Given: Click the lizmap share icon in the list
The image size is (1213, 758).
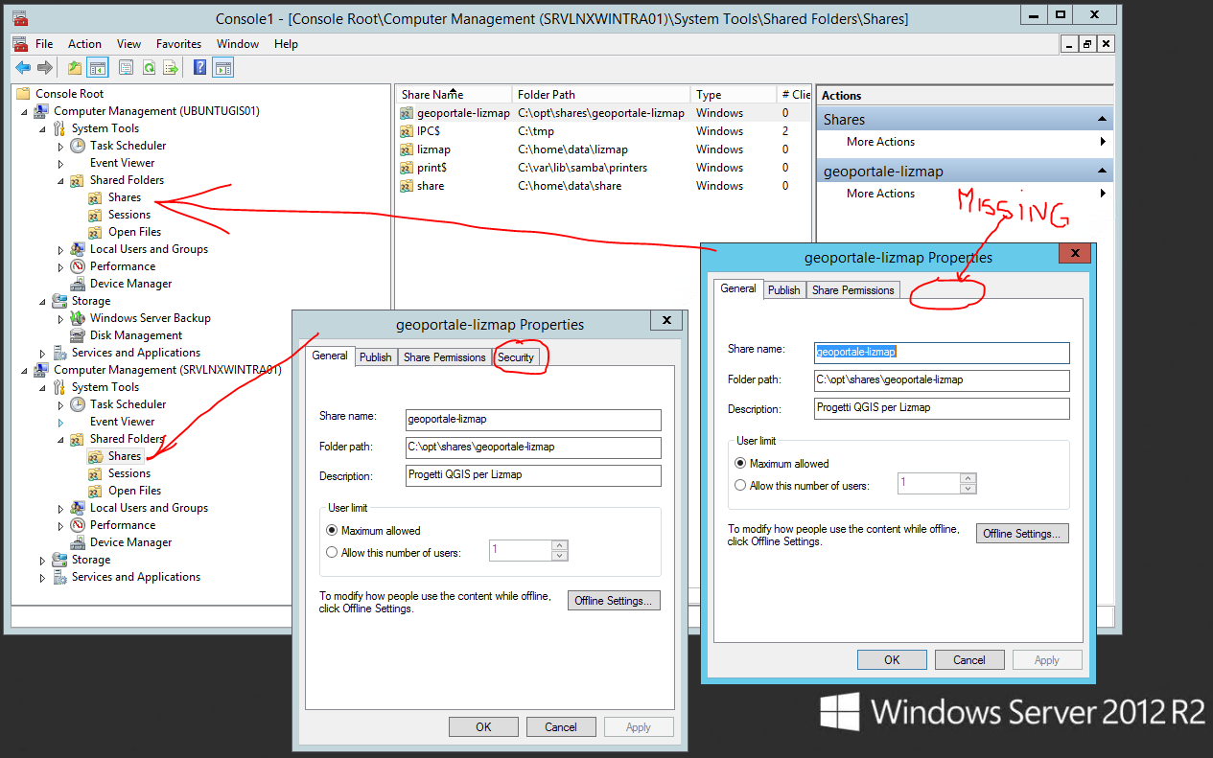Looking at the screenshot, I should 408,149.
